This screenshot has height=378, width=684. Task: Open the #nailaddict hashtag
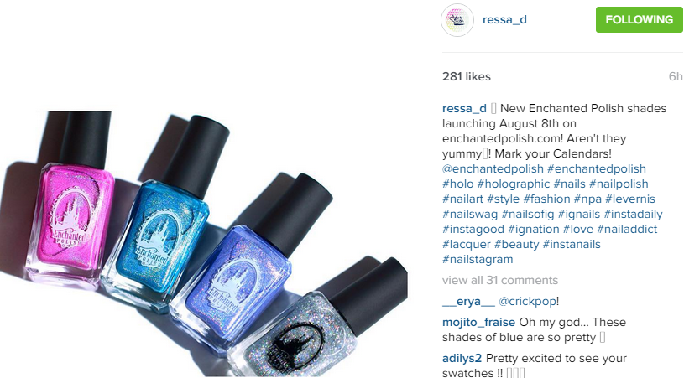[627, 229]
